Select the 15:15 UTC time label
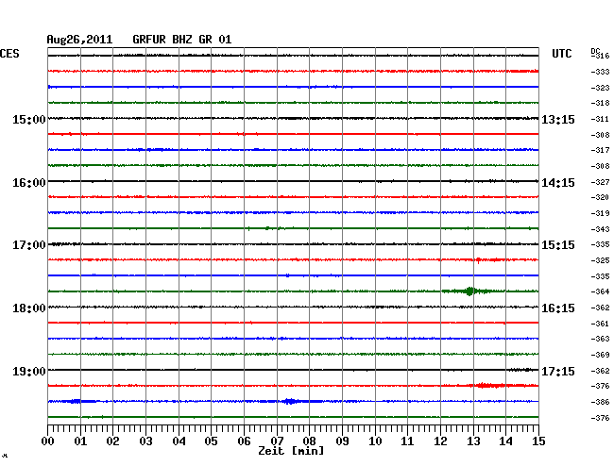Image resolution: width=614 pixels, height=466 pixels. pyautogui.click(x=558, y=245)
